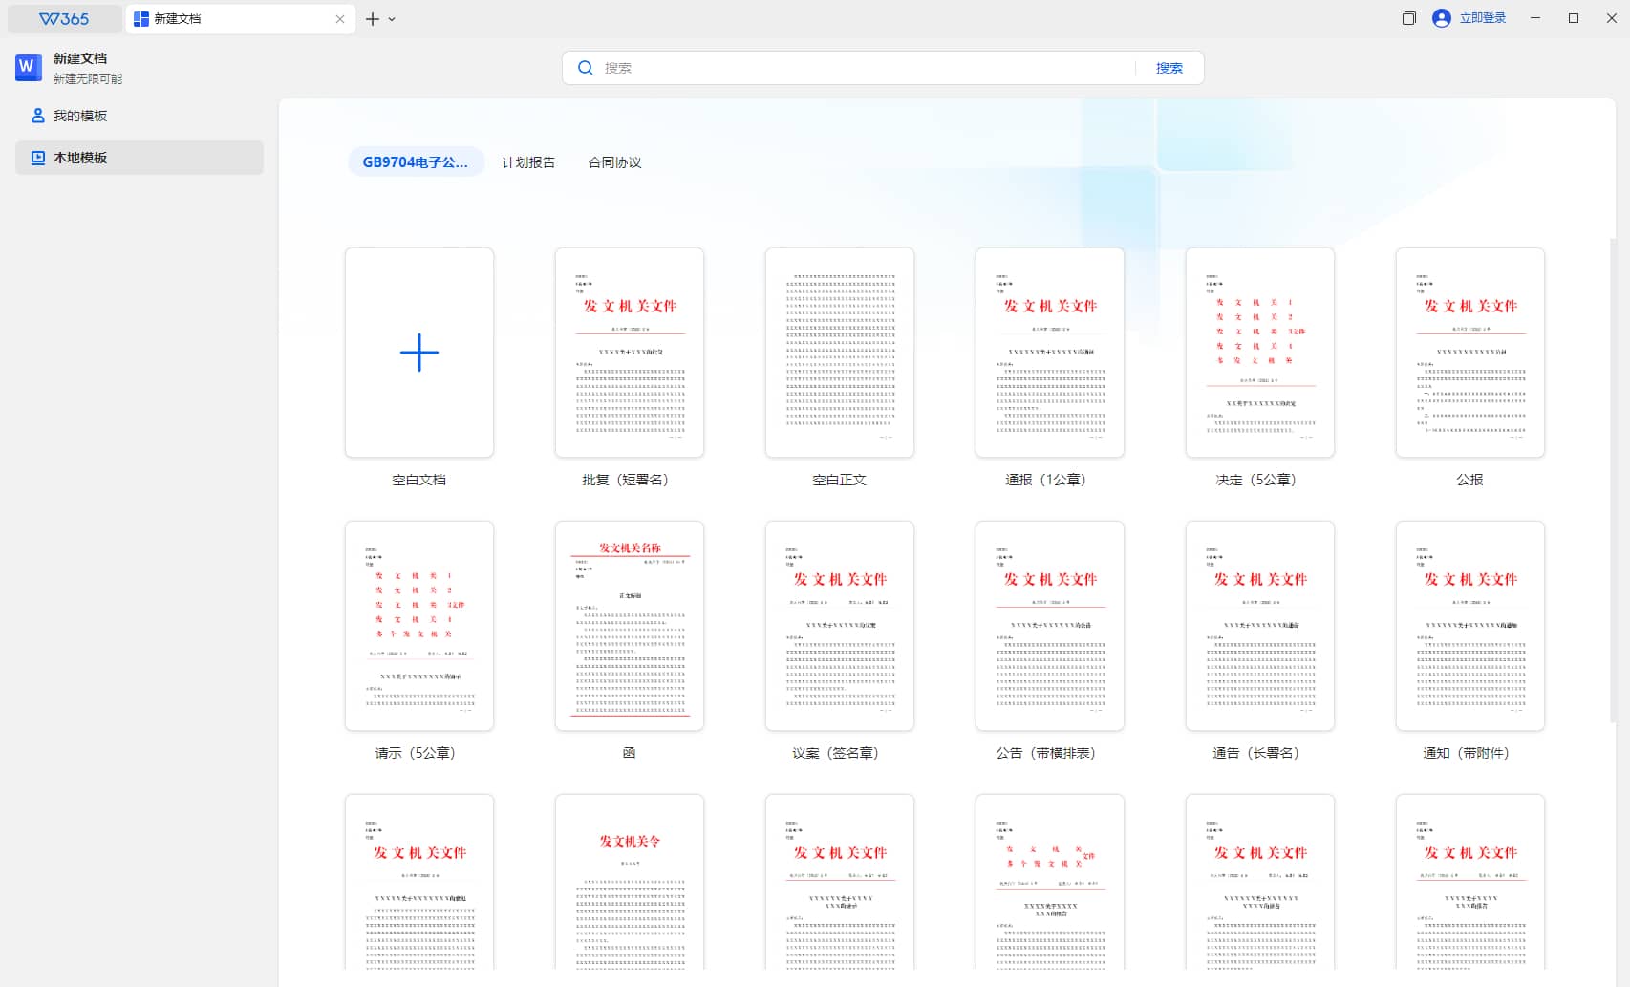Viewport: 1630px width, 987px height.
Task: Switch to the 计划报告 tab
Action: 528,162
